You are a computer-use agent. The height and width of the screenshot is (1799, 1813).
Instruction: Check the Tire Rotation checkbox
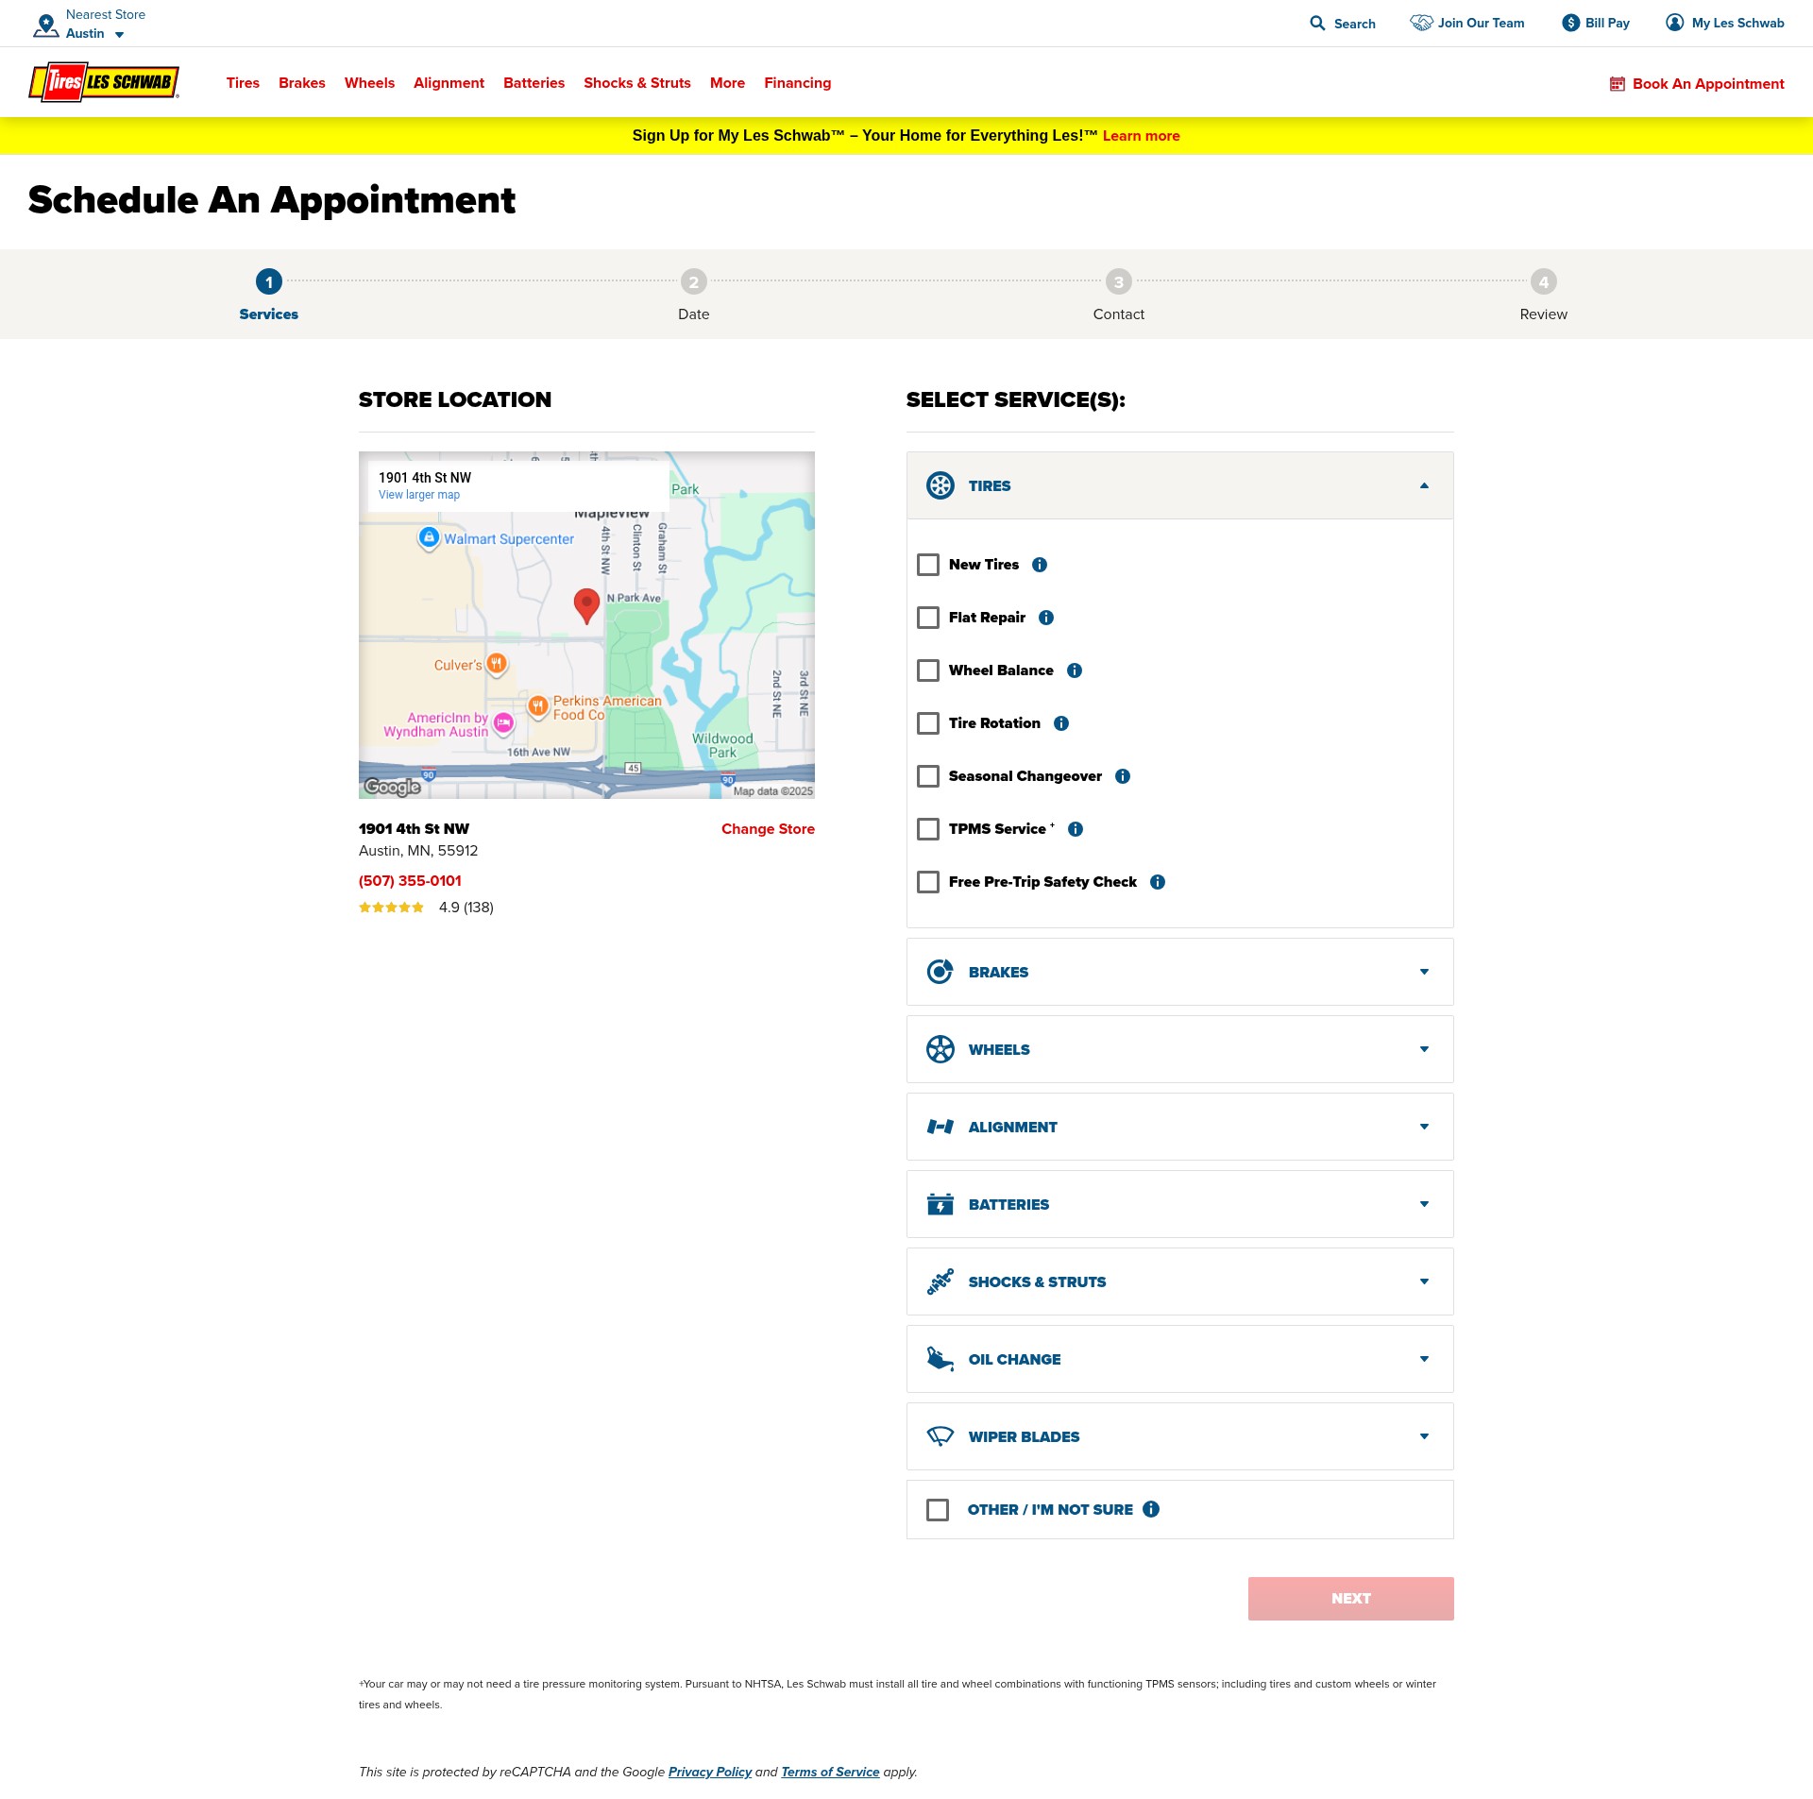[x=928, y=723]
